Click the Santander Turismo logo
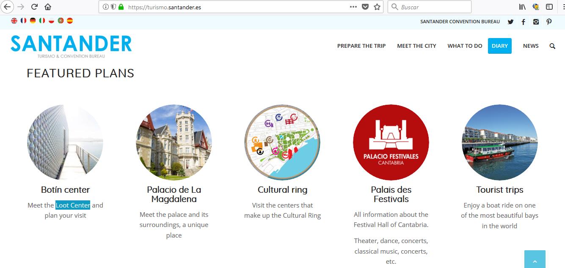The image size is (565, 268). click(71, 46)
